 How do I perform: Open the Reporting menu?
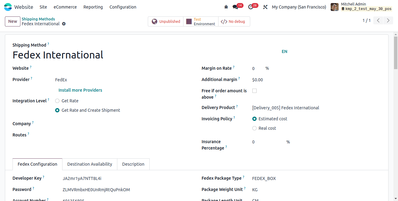[93, 7]
